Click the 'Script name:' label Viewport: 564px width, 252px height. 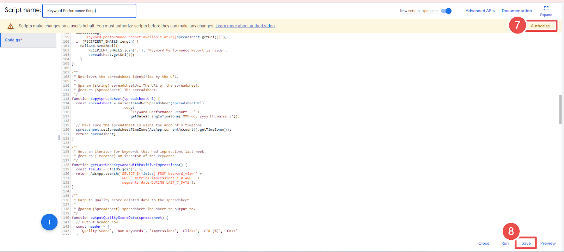pos(23,10)
